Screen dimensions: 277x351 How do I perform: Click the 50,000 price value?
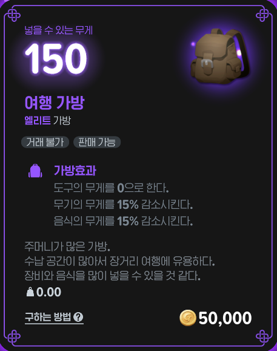(225, 318)
